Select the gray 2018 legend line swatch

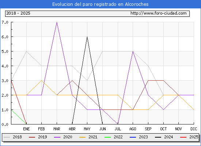7,137
